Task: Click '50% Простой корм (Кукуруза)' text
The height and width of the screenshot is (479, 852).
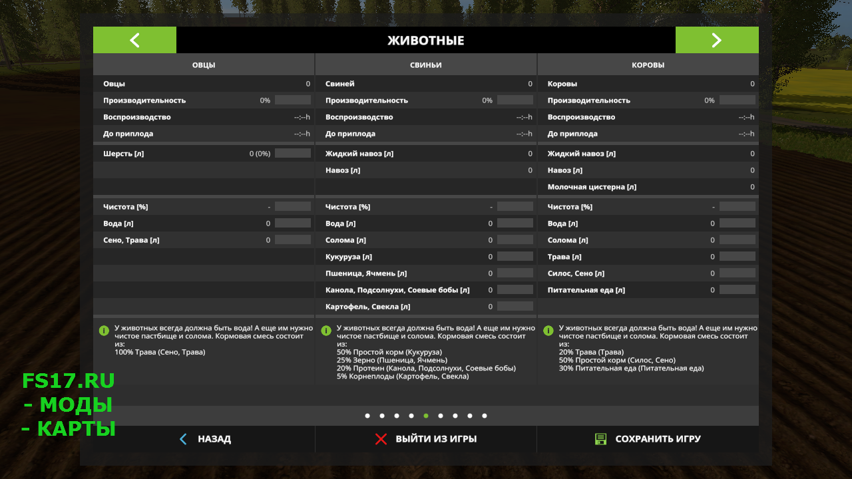Action: [x=388, y=352]
